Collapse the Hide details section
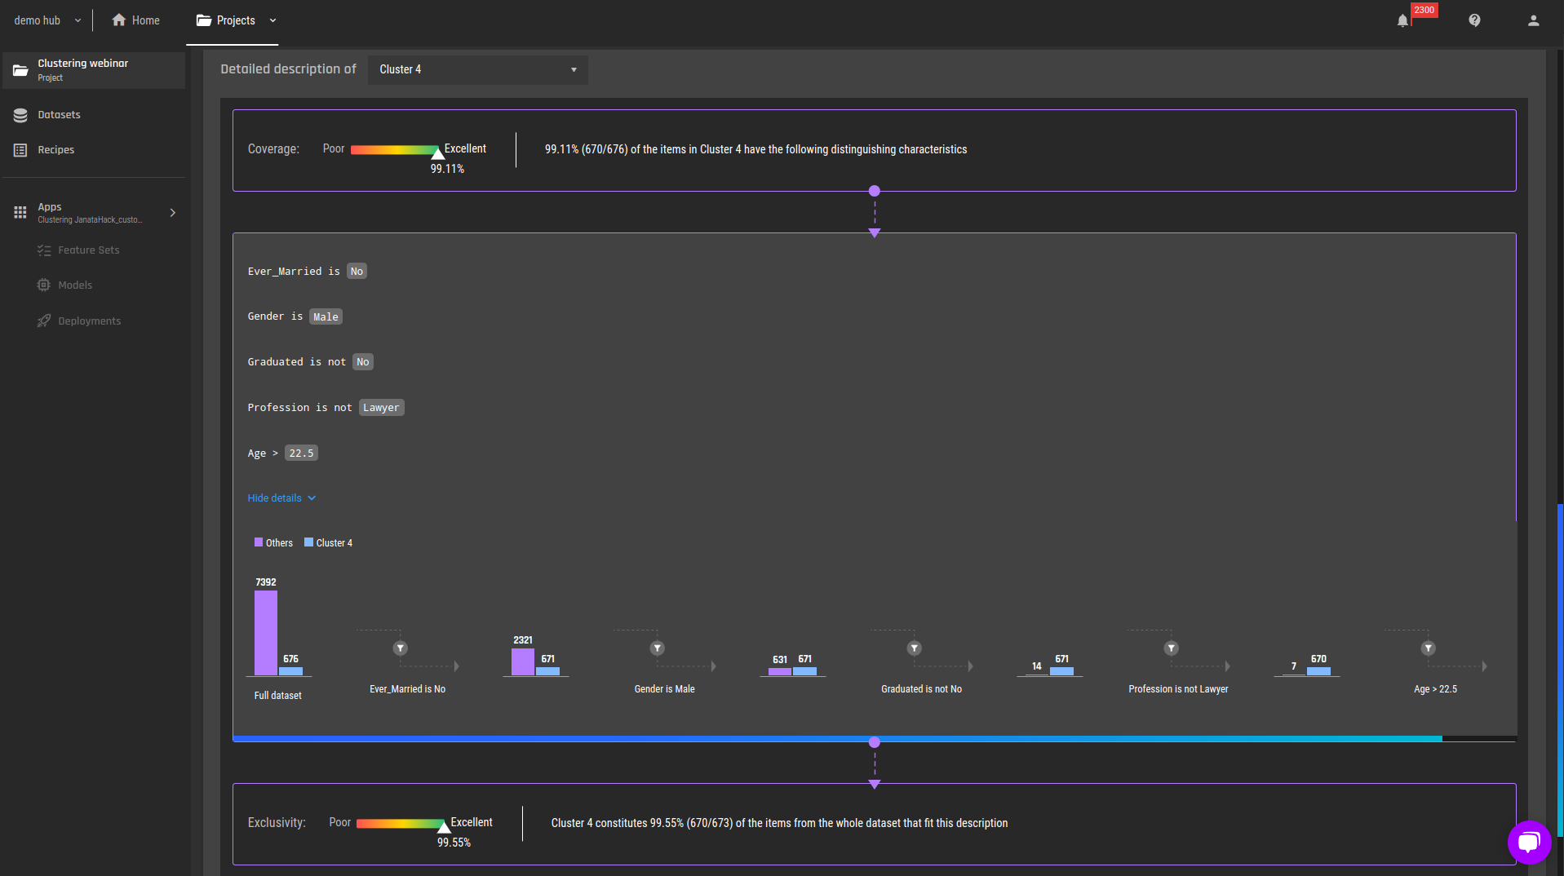The width and height of the screenshot is (1564, 876). [x=281, y=498]
